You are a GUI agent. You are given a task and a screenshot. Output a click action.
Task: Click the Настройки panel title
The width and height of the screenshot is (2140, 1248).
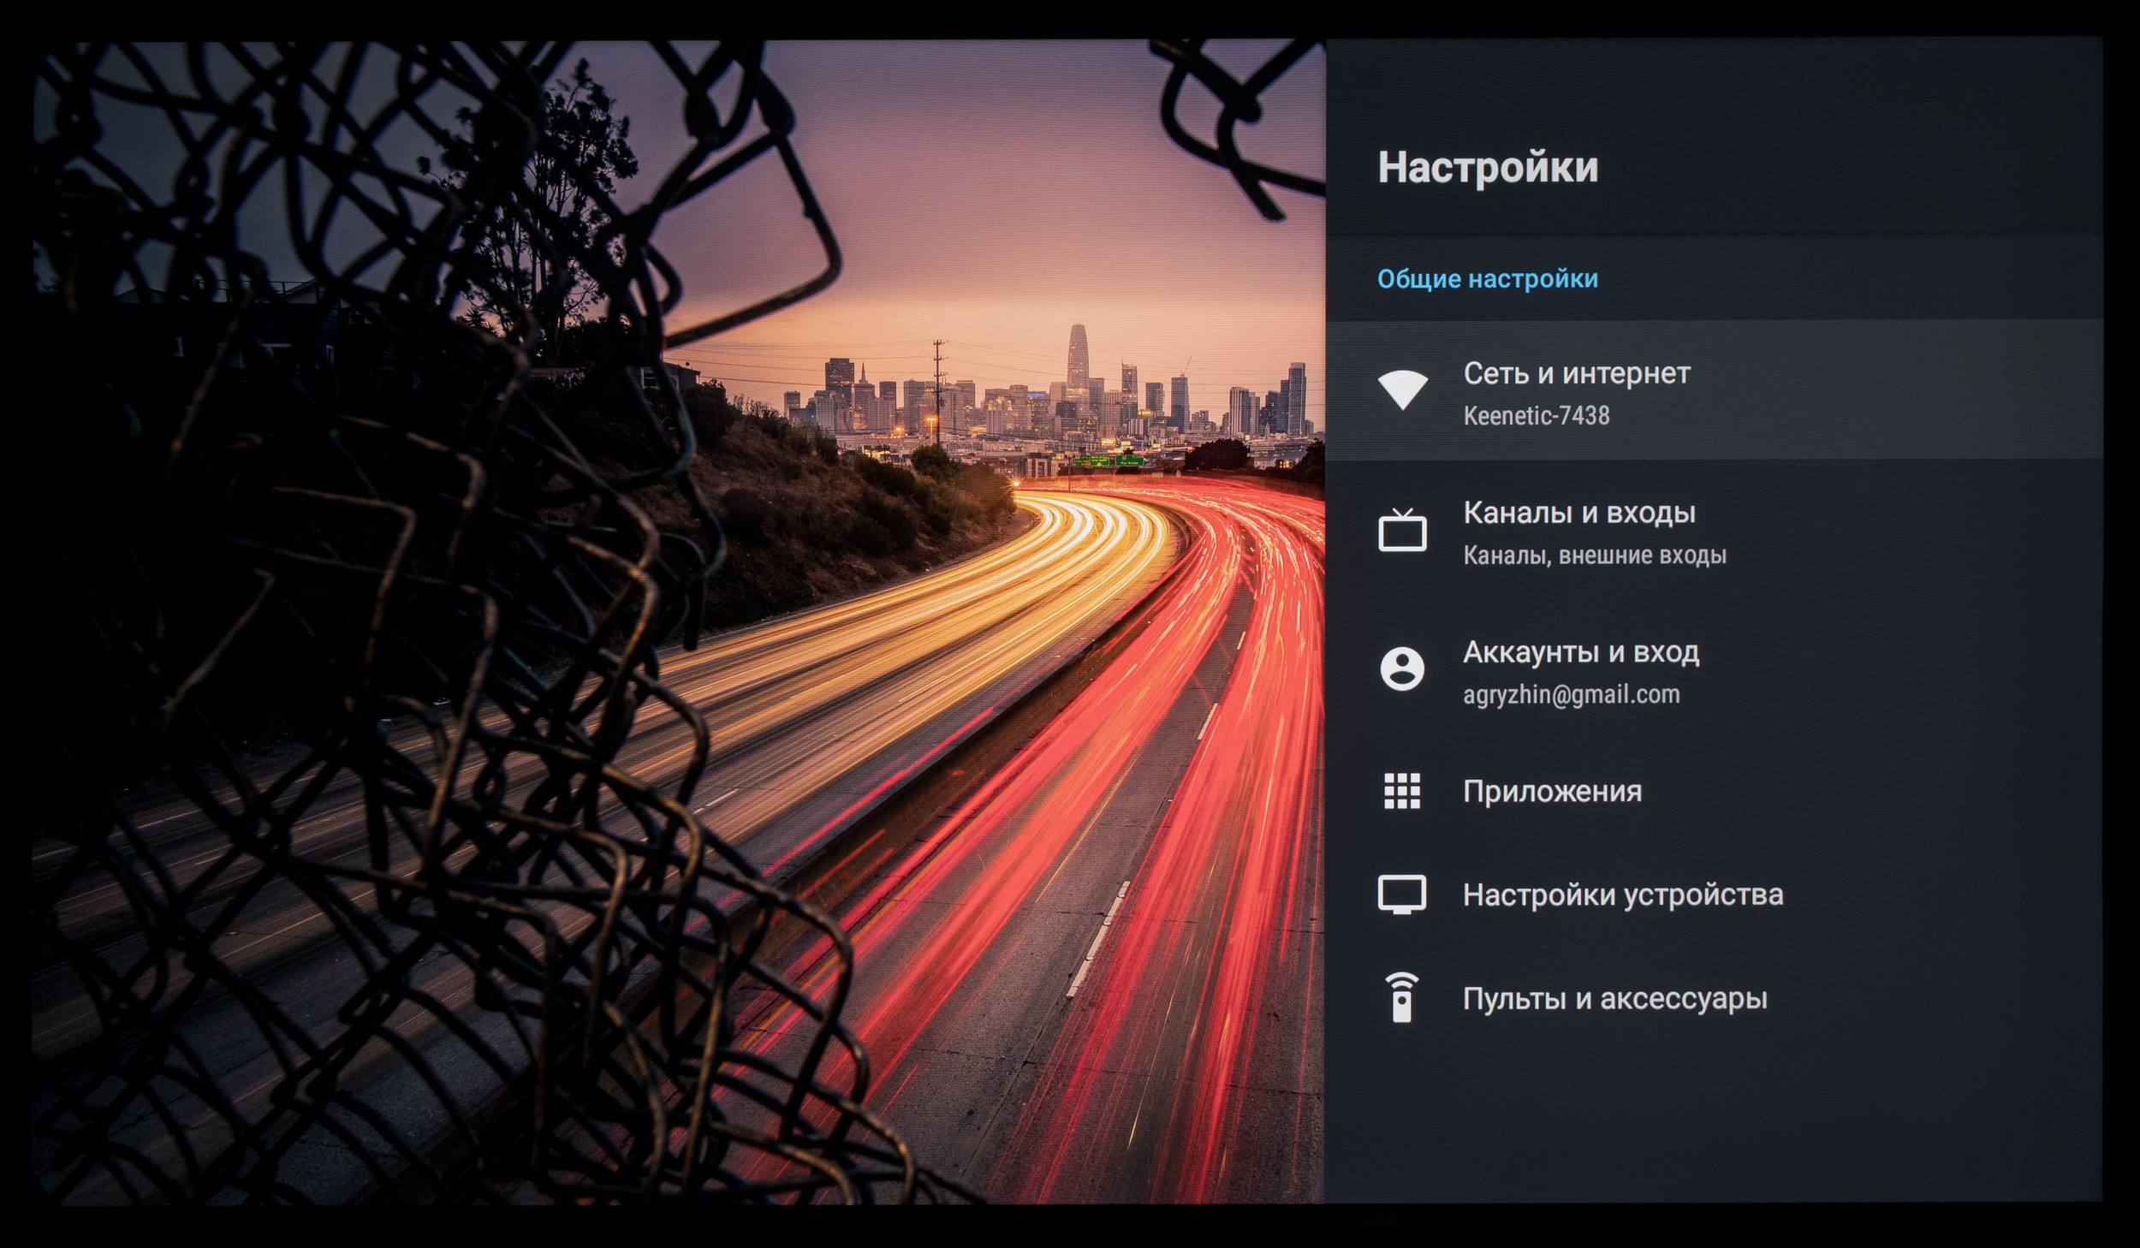coord(1487,167)
